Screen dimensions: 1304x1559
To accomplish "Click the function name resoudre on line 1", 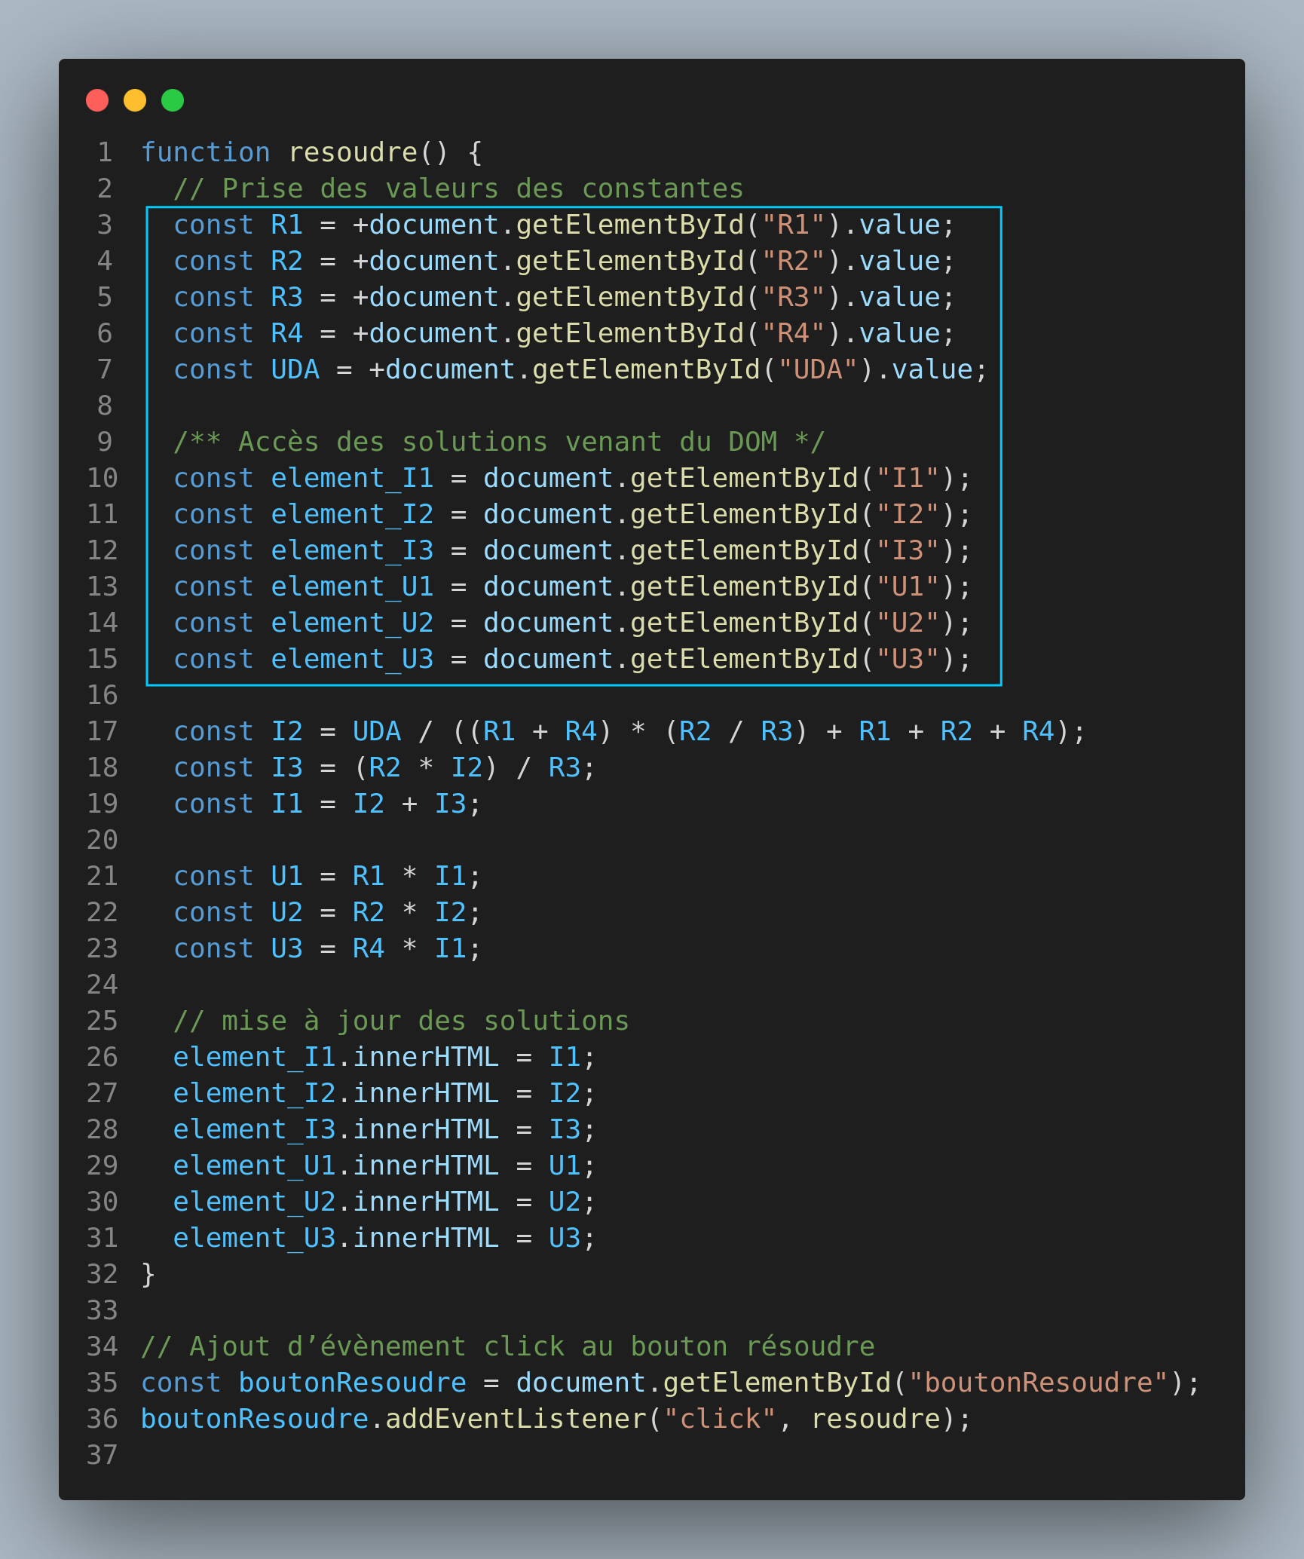I will (x=353, y=152).
